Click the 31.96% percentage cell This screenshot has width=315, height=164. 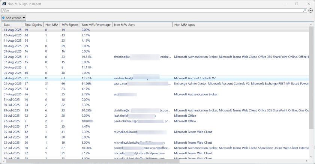point(87,84)
